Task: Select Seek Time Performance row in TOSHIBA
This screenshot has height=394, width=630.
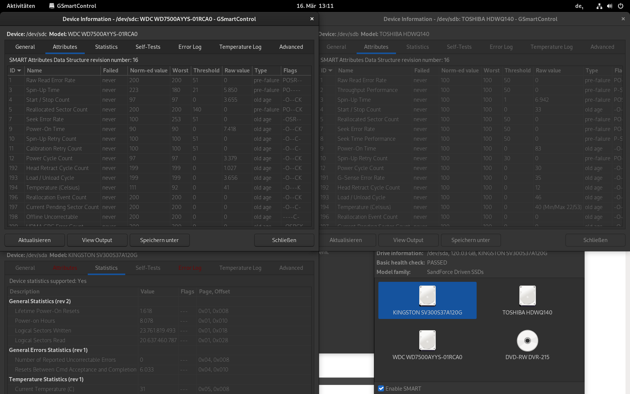Action: coord(471,139)
